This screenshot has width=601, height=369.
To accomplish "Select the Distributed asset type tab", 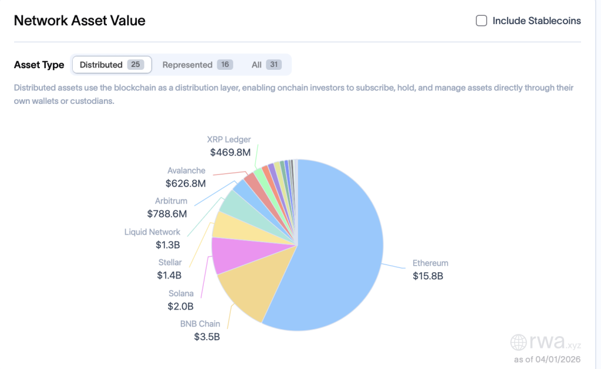I will 112,65.
